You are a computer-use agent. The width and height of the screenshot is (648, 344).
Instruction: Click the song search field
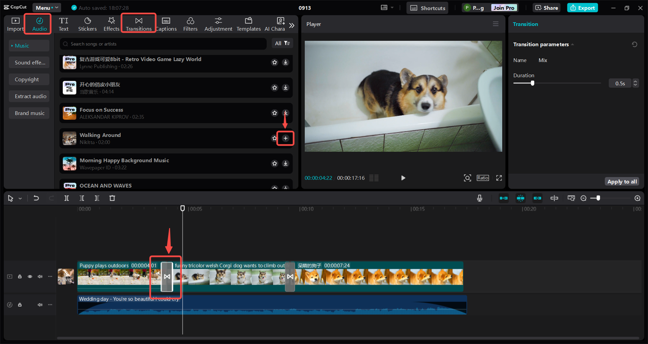163,44
